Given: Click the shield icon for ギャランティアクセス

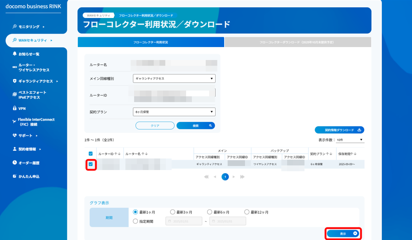Looking at the screenshot, I should coord(14,81).
